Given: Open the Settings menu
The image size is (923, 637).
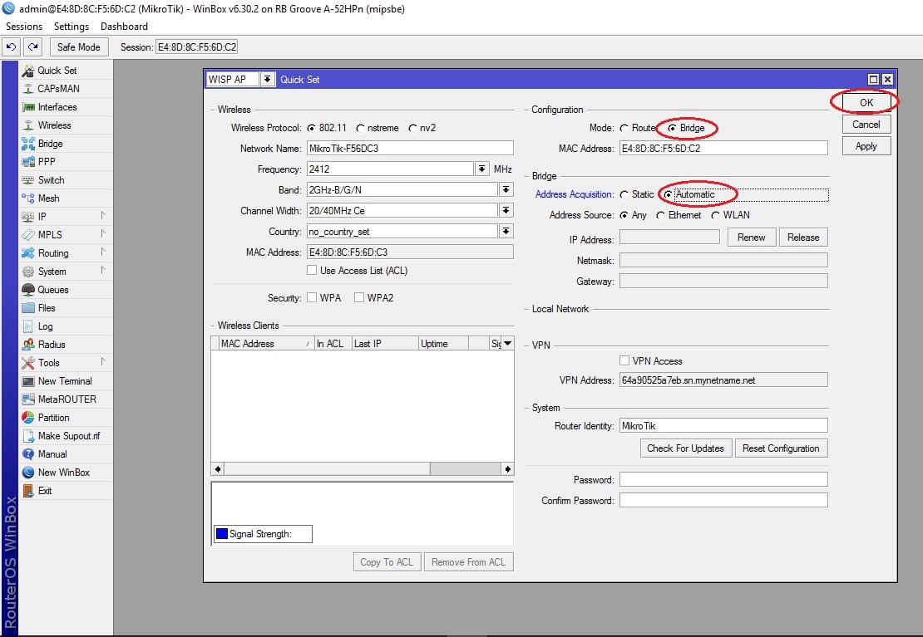Looking at the screenshot, I should pos(72,27).
